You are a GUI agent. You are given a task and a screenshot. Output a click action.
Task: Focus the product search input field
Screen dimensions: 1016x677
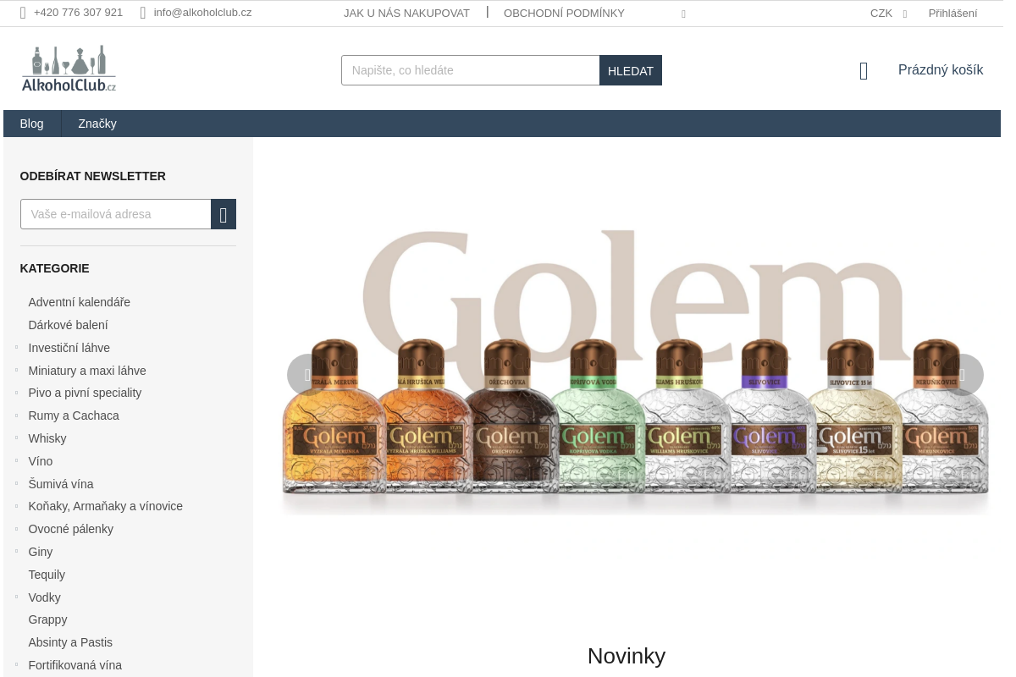[471, 70]
